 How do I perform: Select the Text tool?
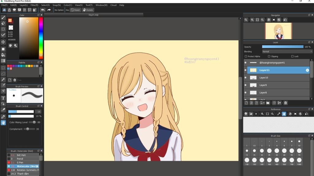(3, 98)
